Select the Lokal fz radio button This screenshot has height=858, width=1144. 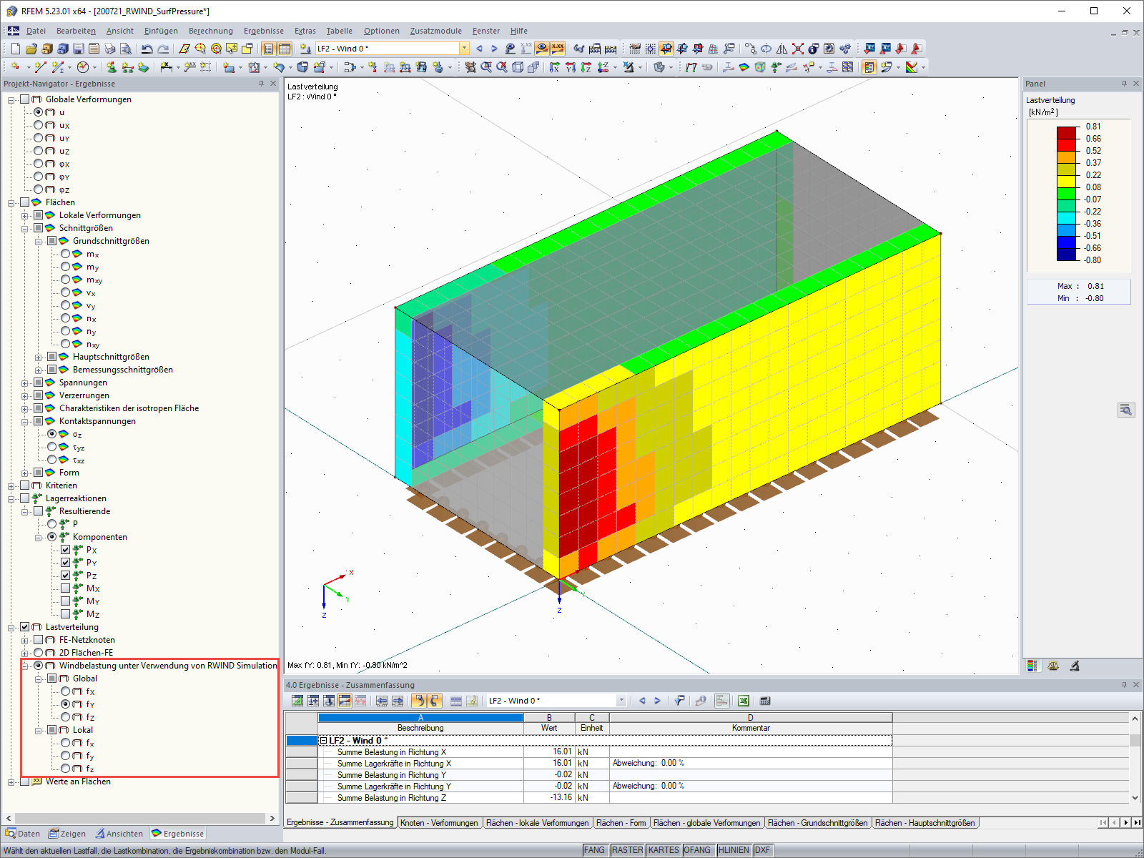[66, 769]
